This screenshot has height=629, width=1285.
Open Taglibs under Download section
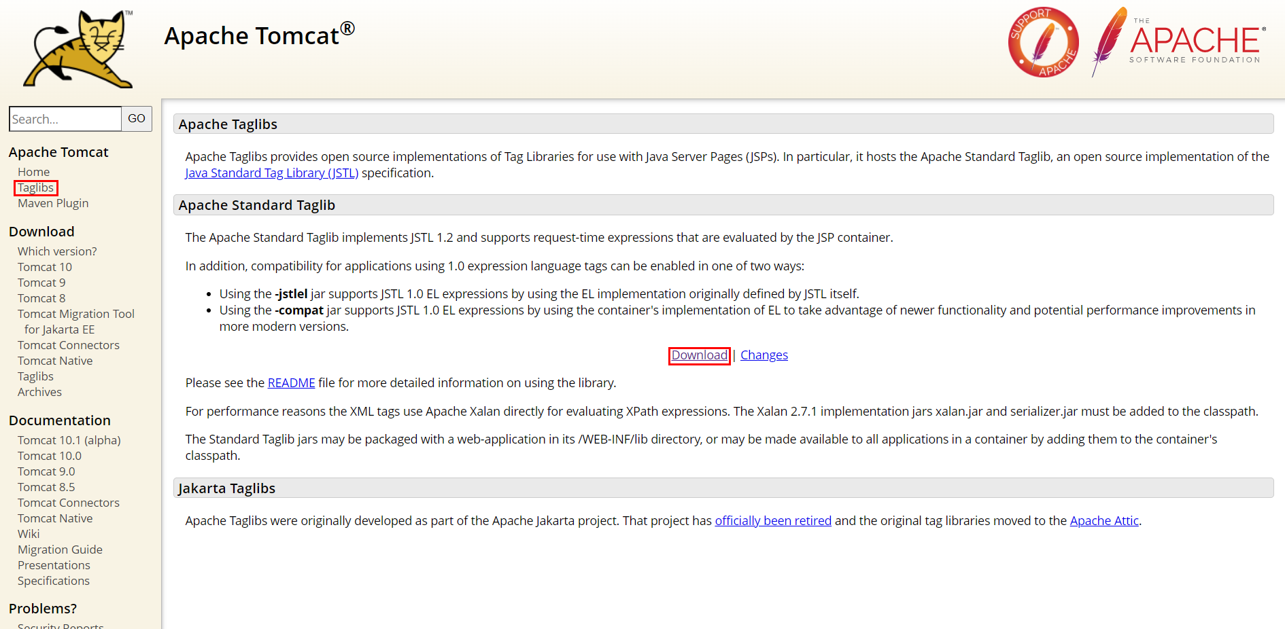pos(35,376)
